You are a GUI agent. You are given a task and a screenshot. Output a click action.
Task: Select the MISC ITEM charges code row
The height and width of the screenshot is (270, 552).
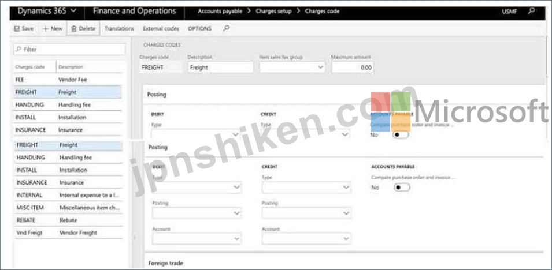[x=68, y=208]
